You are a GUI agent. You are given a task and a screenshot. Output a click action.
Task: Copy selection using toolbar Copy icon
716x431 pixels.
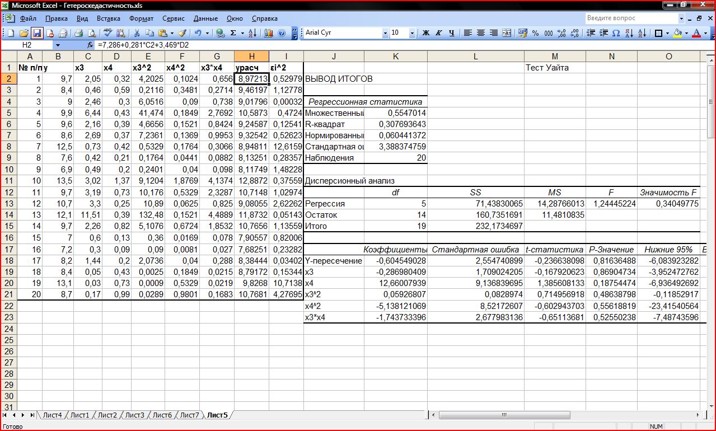(x=149, y=33)
